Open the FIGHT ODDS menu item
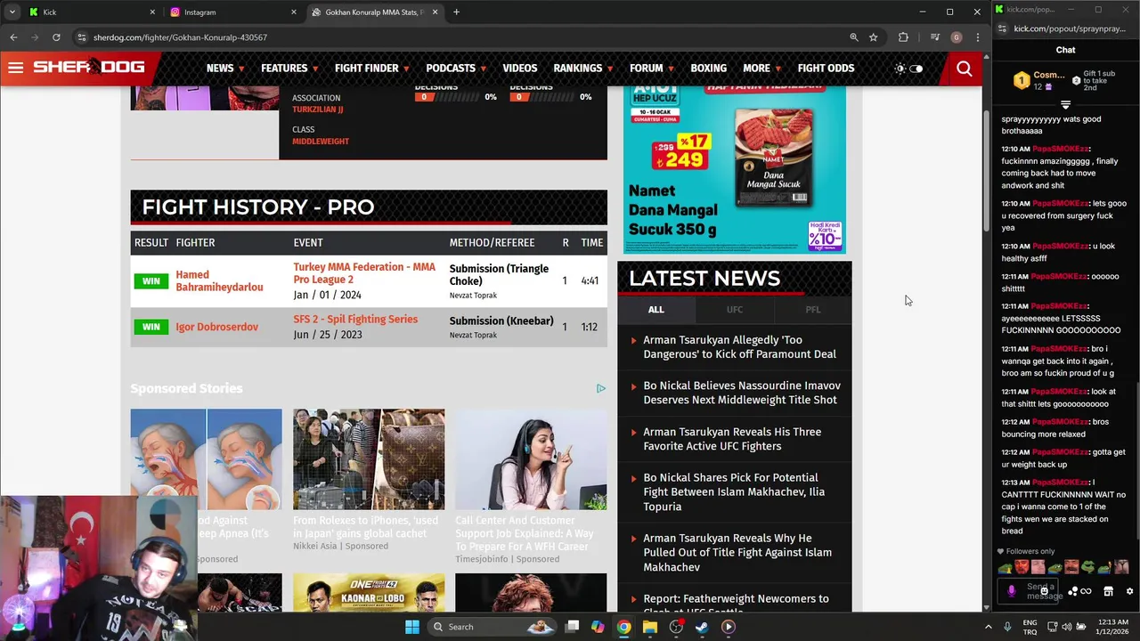 (826, 69)
